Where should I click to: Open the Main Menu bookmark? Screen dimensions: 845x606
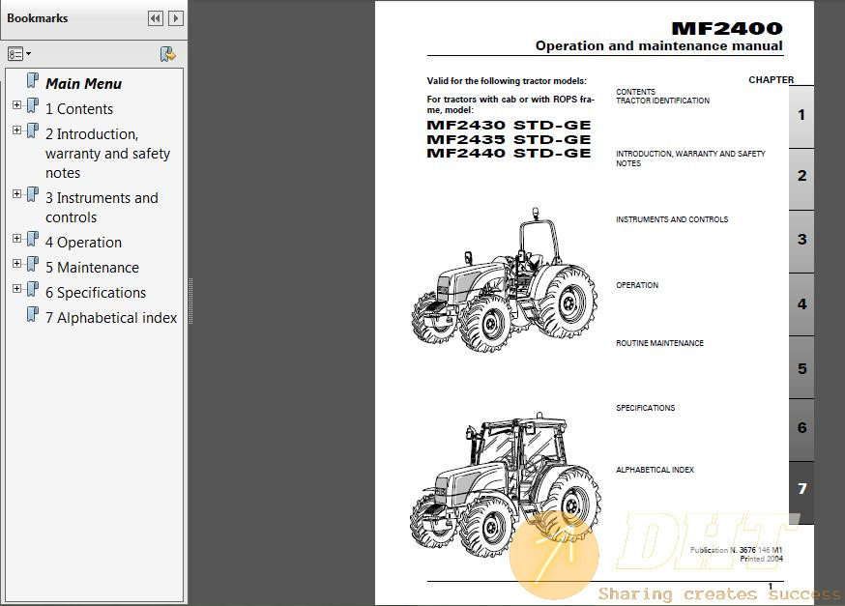click(83, 84)
